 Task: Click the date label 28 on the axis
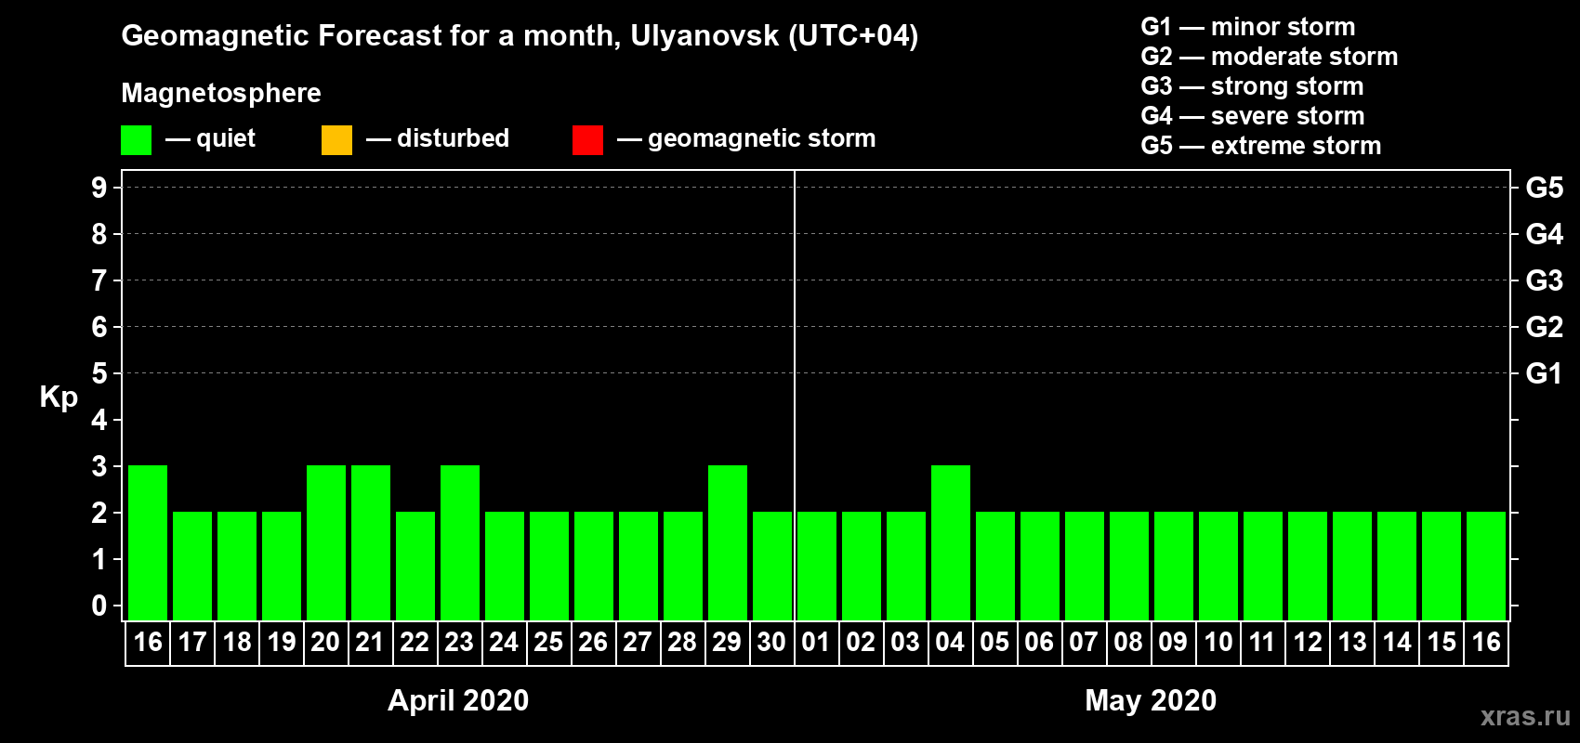(682, 642)
